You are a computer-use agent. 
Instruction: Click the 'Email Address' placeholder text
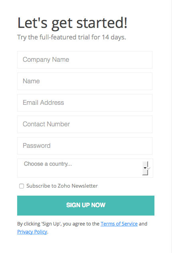tap(43, 103)
